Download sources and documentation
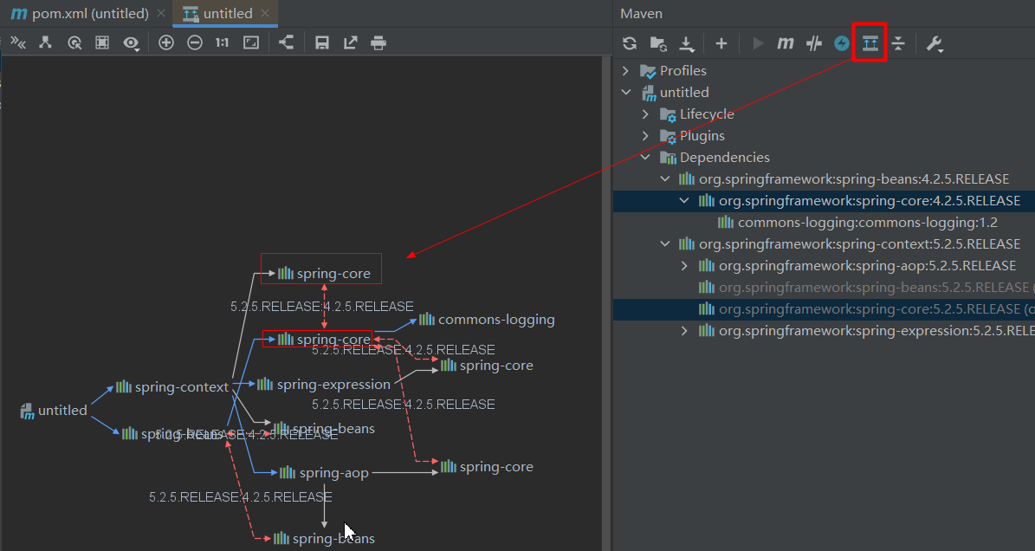The width and height of the screenshot is (1035, 551). (x=687, y=43)
